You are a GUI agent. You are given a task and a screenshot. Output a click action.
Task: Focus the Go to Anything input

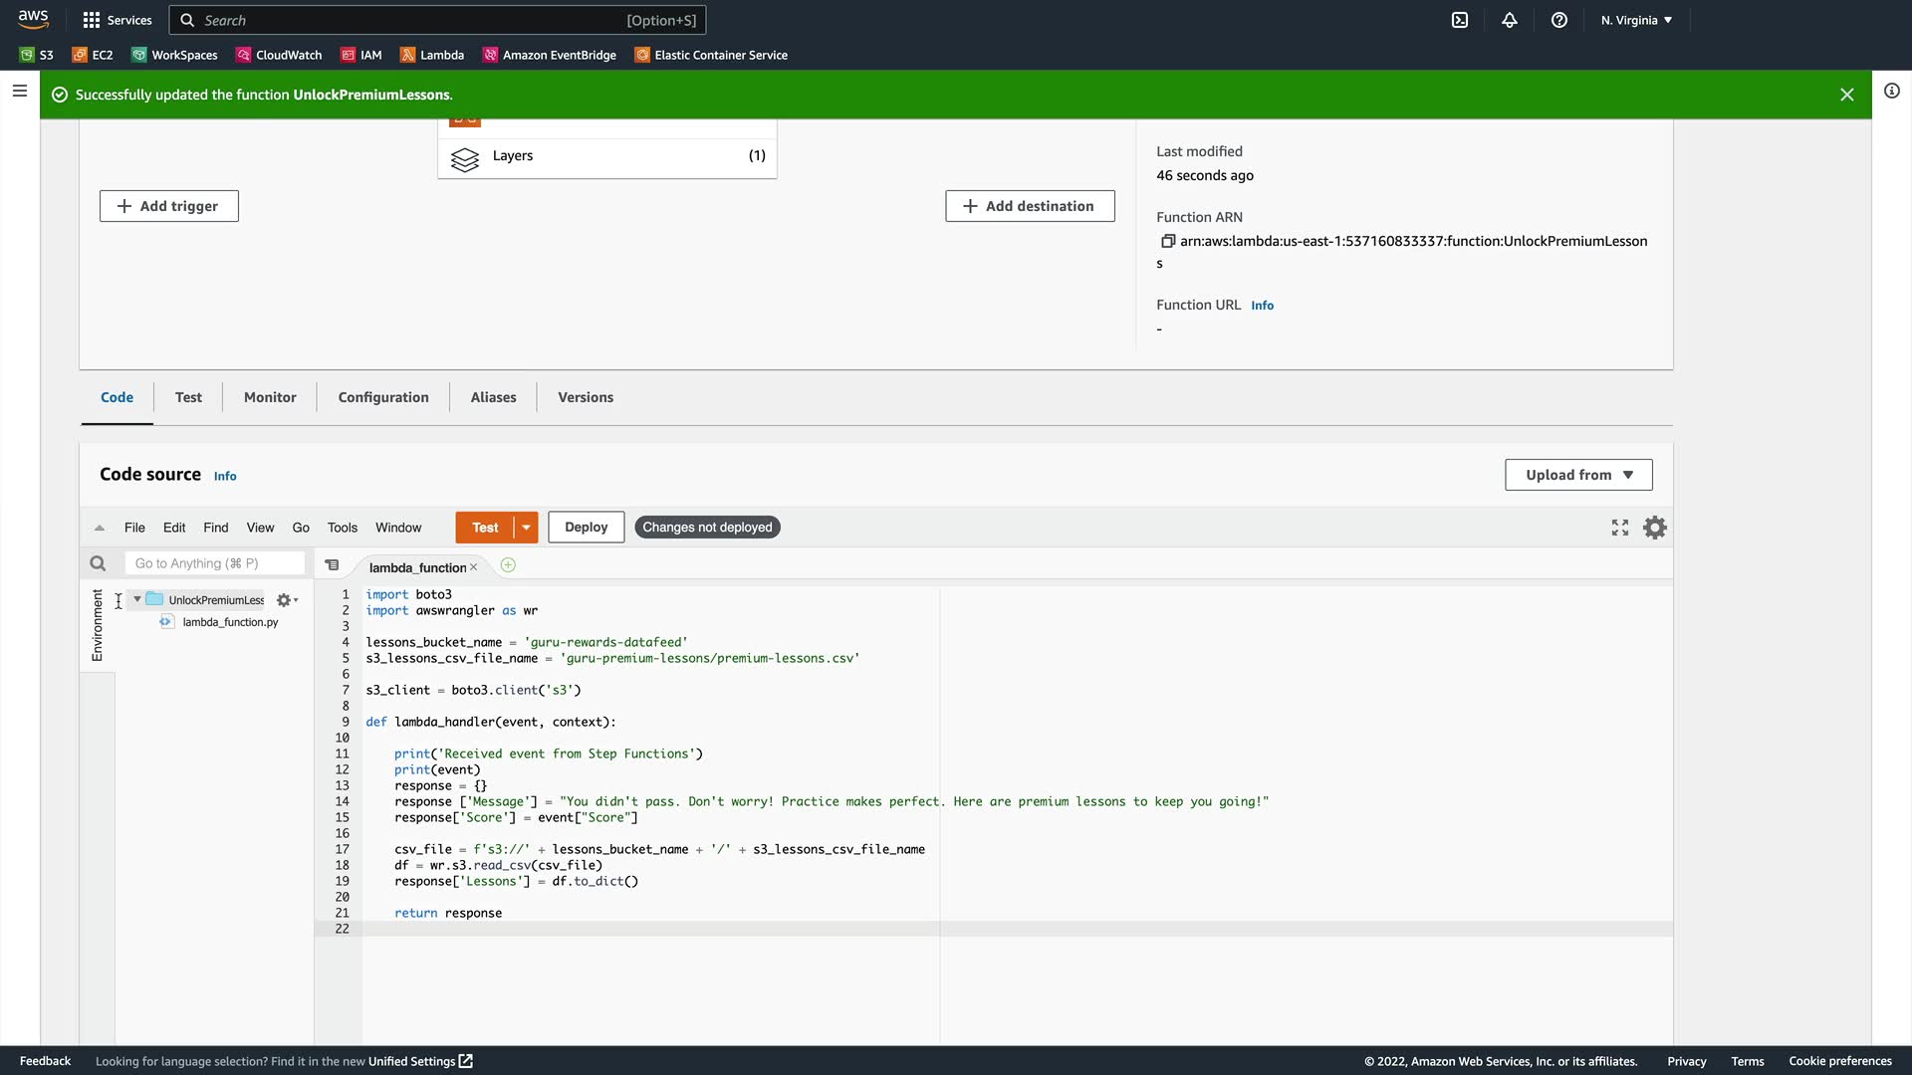tap(214, 563)
